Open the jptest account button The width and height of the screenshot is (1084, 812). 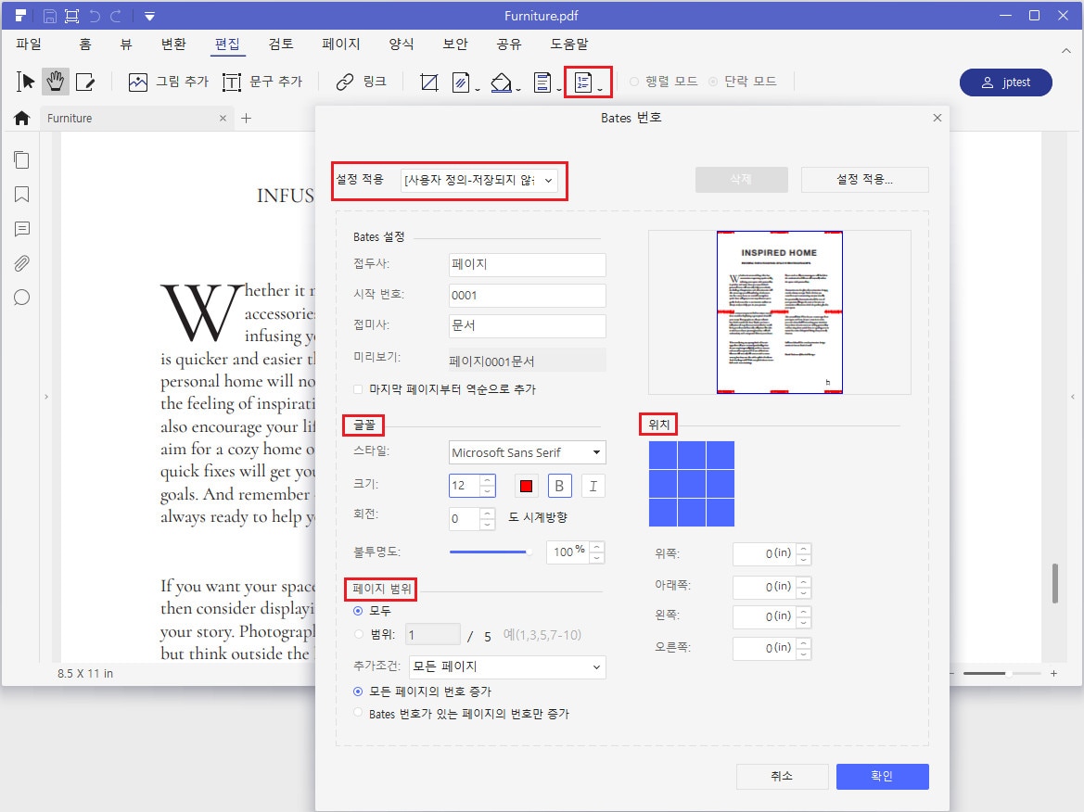coord(1006,82)
